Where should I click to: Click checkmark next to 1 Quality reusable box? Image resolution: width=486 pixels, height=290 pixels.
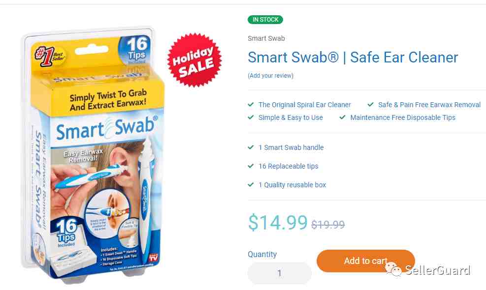click(x=251, y=185)
